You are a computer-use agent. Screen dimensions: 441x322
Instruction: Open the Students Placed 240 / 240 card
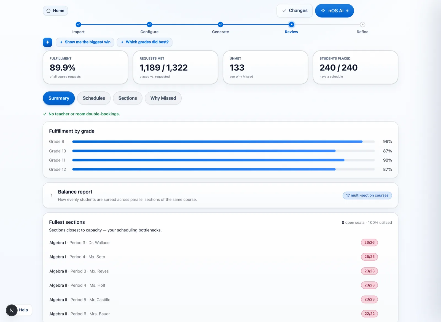(355, 67)
